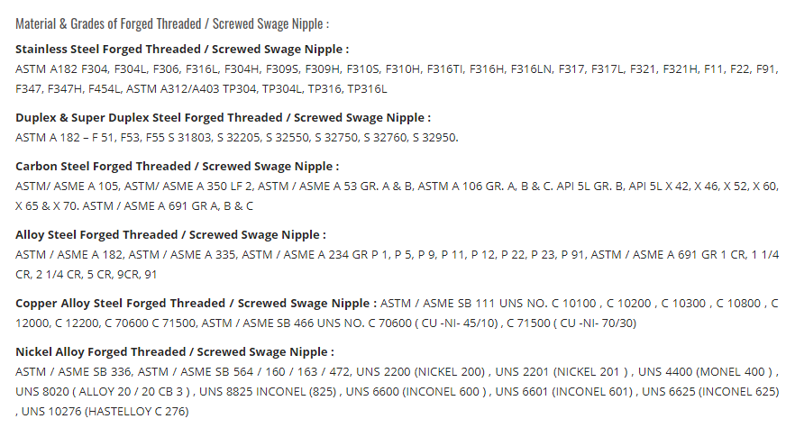This screenshot has width=795, height=437.
Task: Click the Copper Alloy Steel heading text
Action: pyautogui.click(x=196, y=303)
